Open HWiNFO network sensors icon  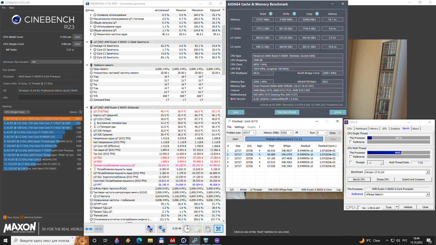pos(161,229)
